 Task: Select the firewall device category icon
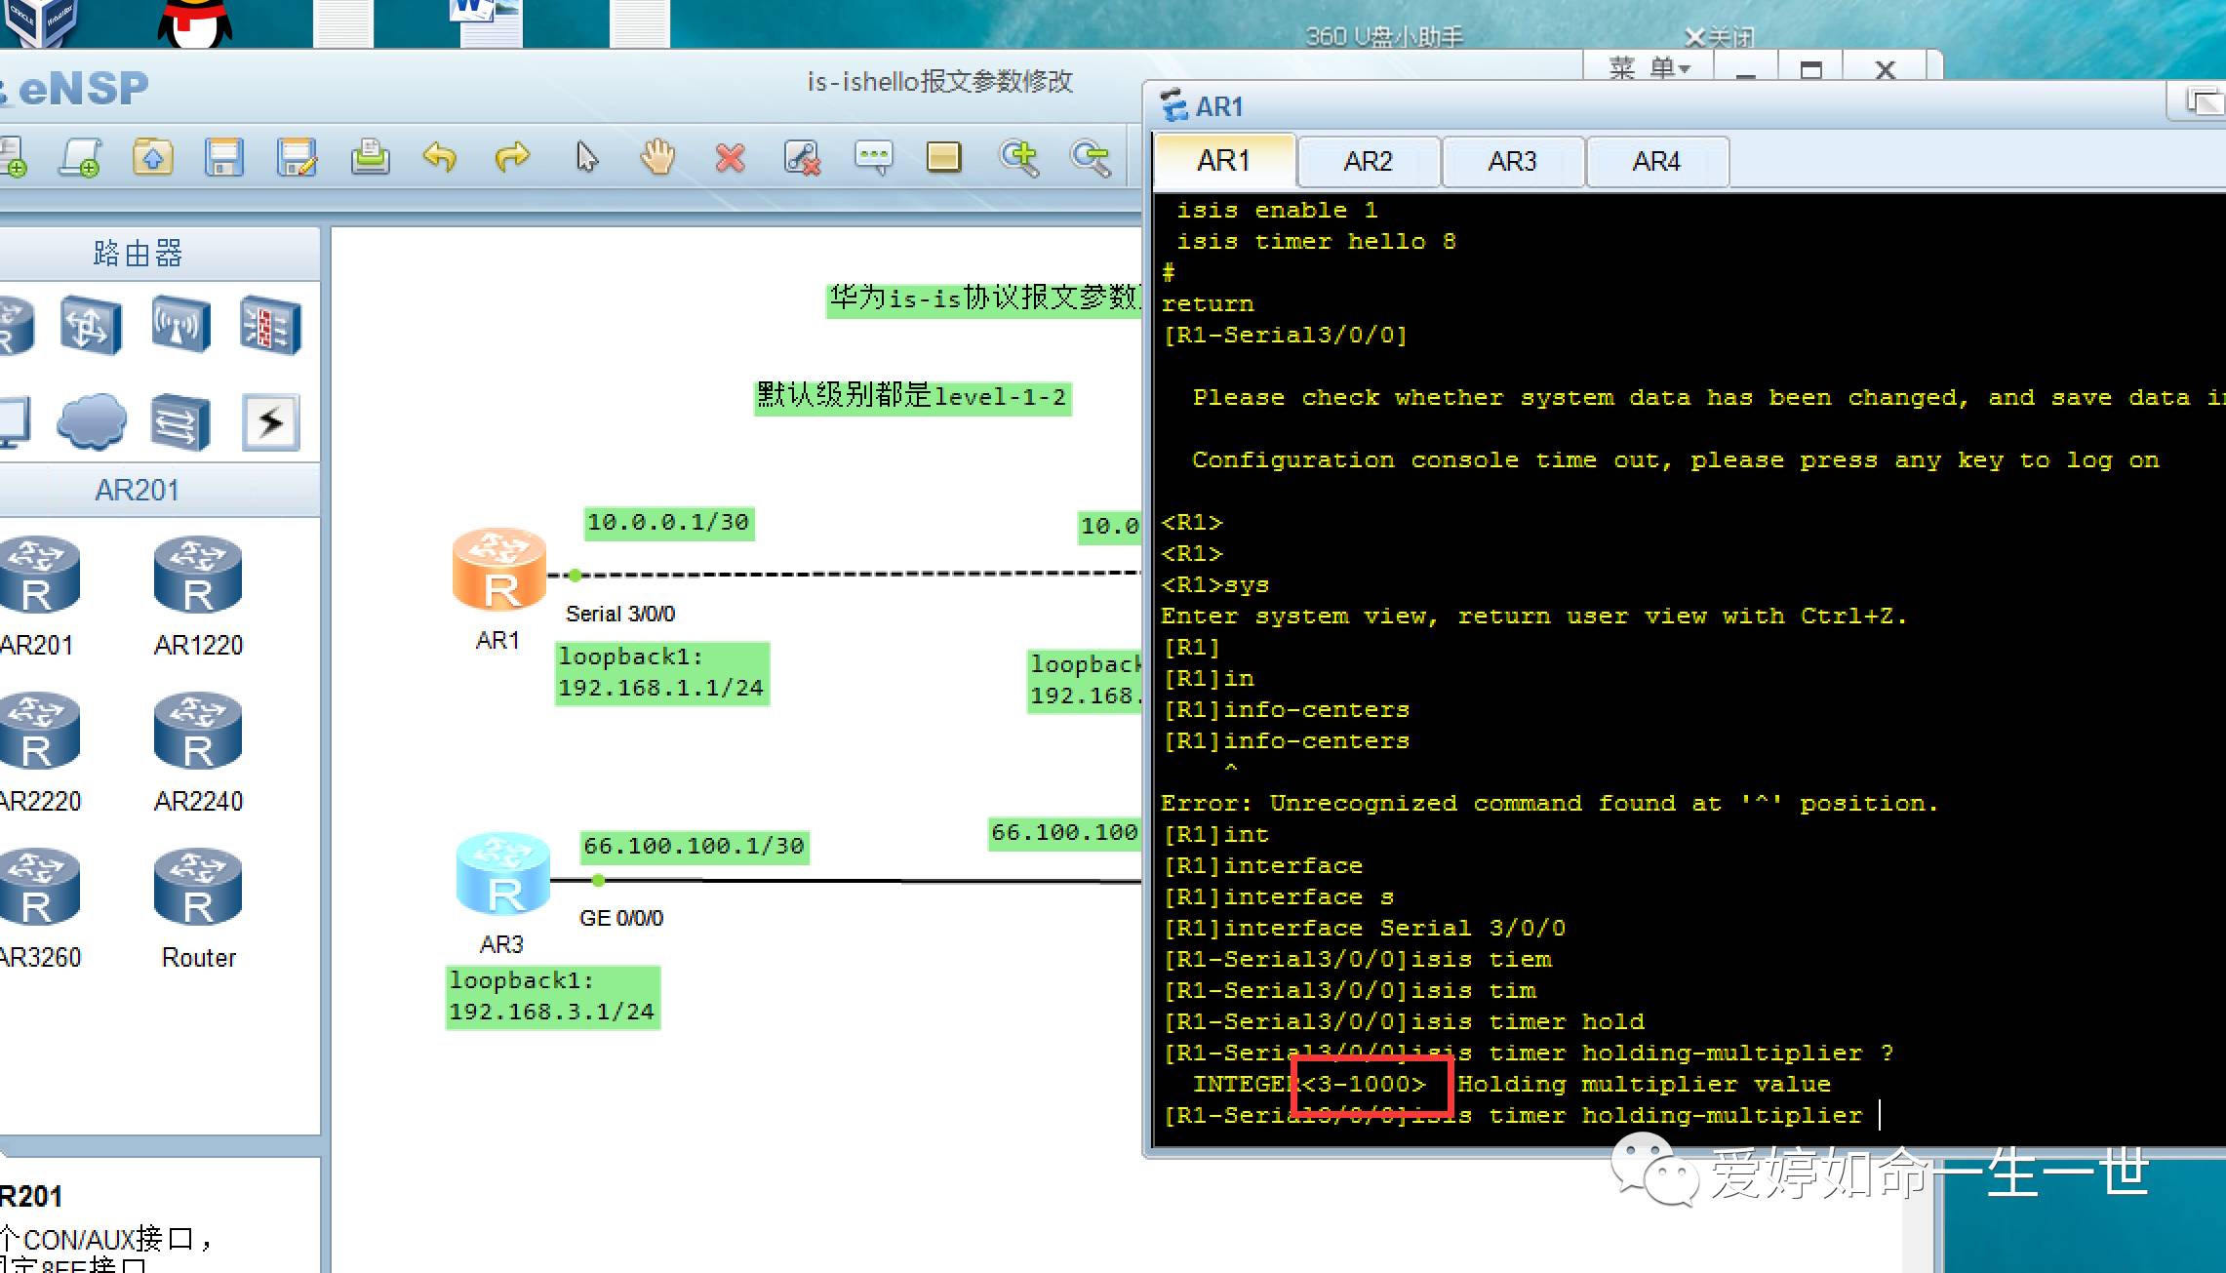click(270, 325)
